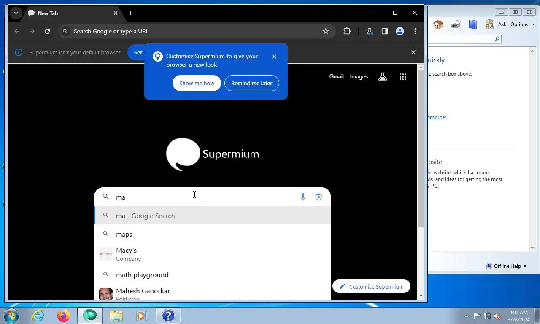Viewport: 540px width, 324px height.
Task: Open the profile avatar icon
Action: pyautogui.click(x=400, y=31)
